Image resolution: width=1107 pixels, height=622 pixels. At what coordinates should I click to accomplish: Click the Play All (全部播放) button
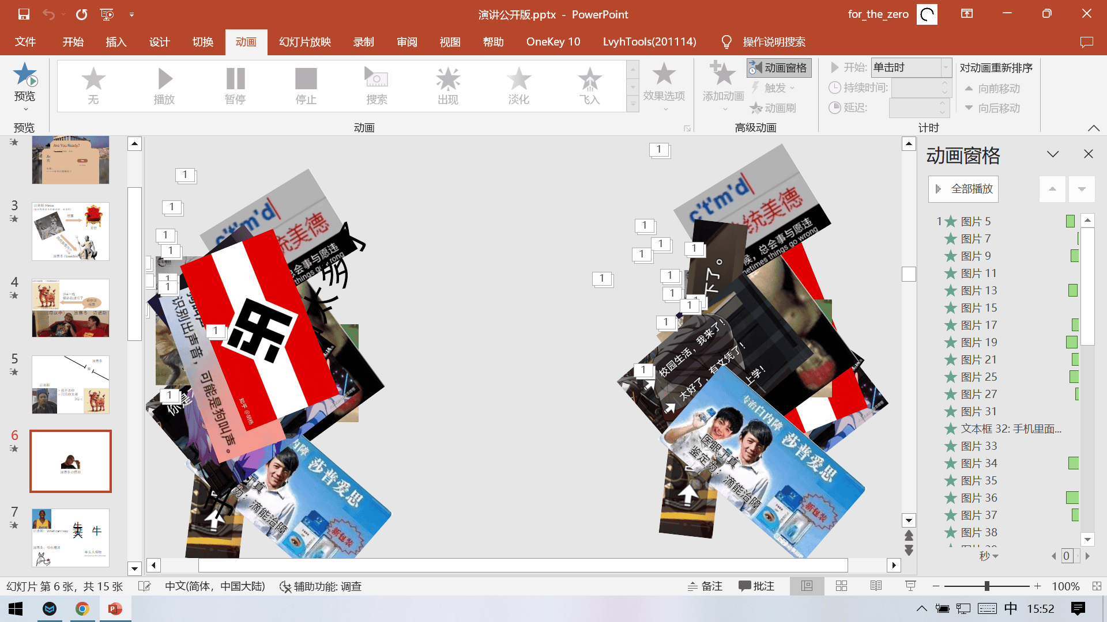pos(963,189)
